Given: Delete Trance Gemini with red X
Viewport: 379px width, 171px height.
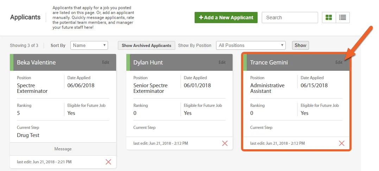Looking at the screenshot, I should [342, 143].
